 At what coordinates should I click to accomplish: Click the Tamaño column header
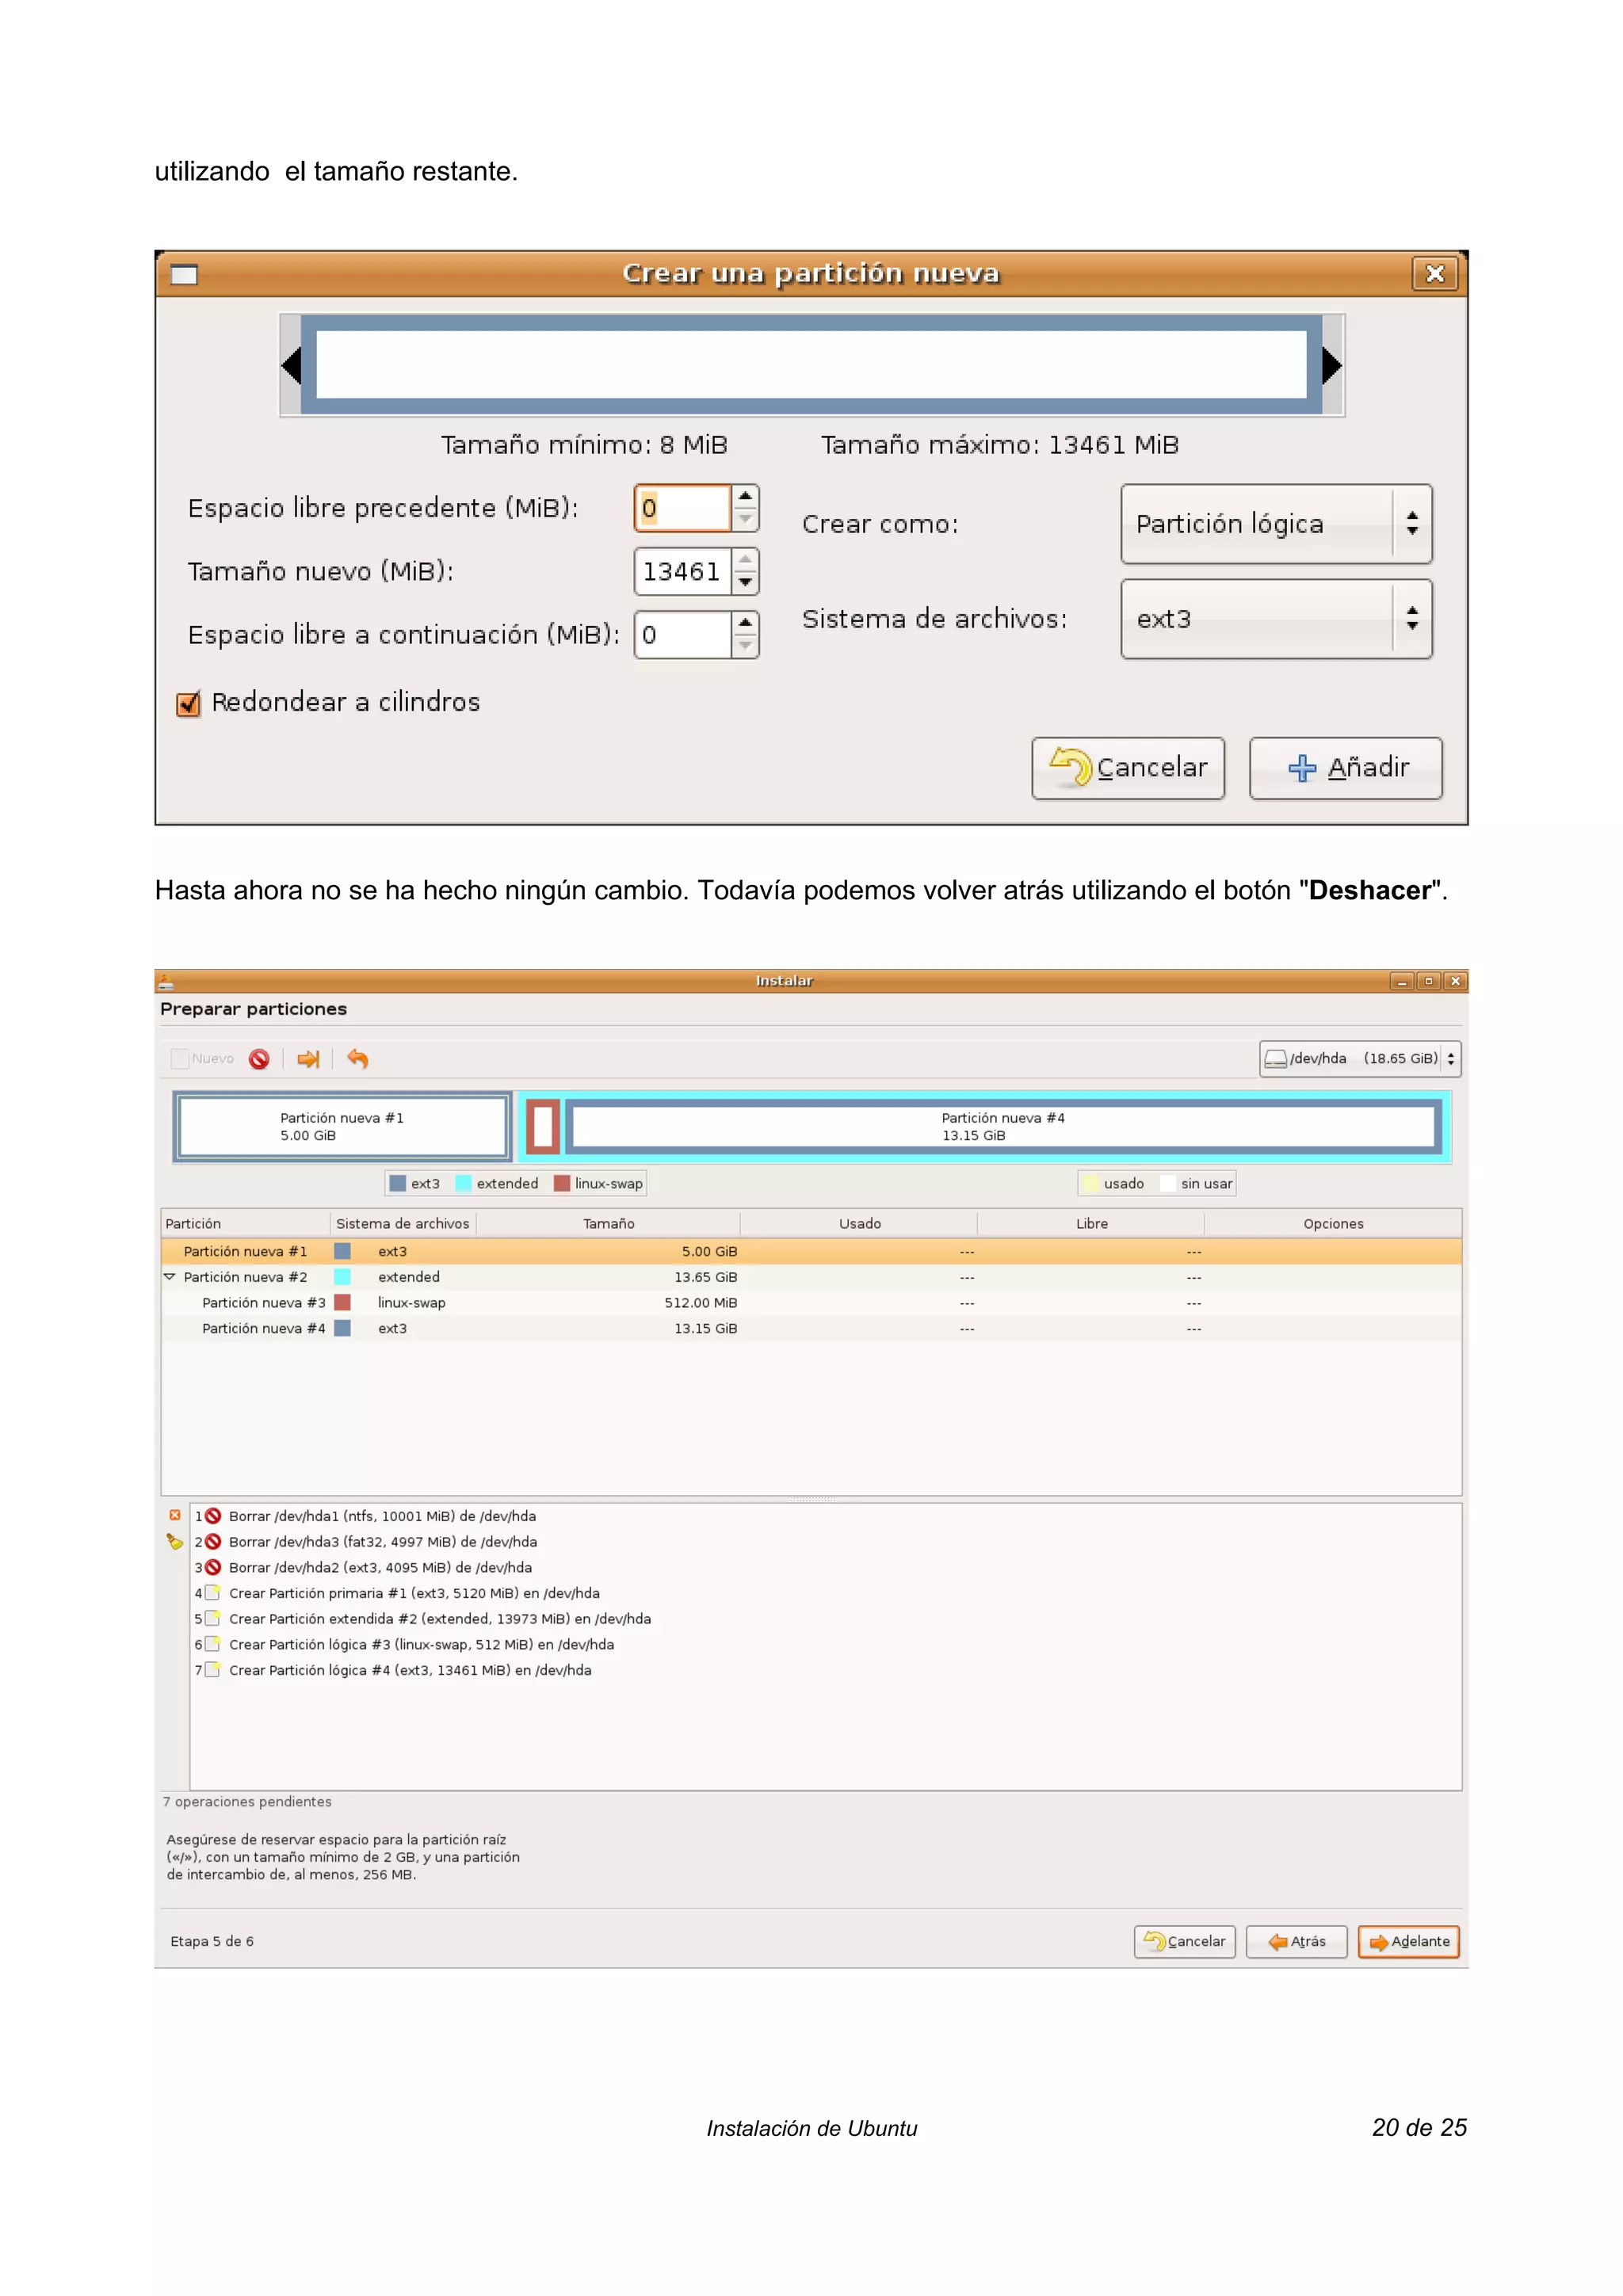pos(608,1224)
